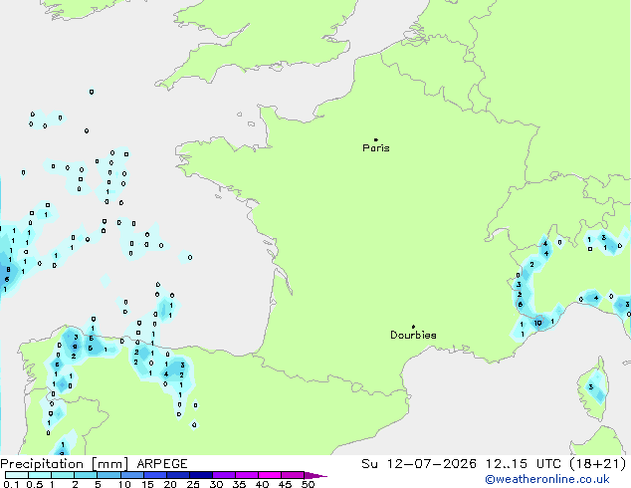631x488 pixels.
Task: Click the blue 10–15 legend swatch
Action: pos(131,475)
